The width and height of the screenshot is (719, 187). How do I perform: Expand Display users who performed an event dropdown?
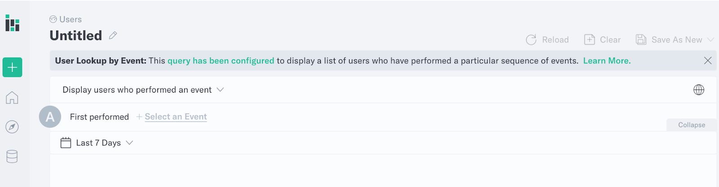click(x=143, y=90)
